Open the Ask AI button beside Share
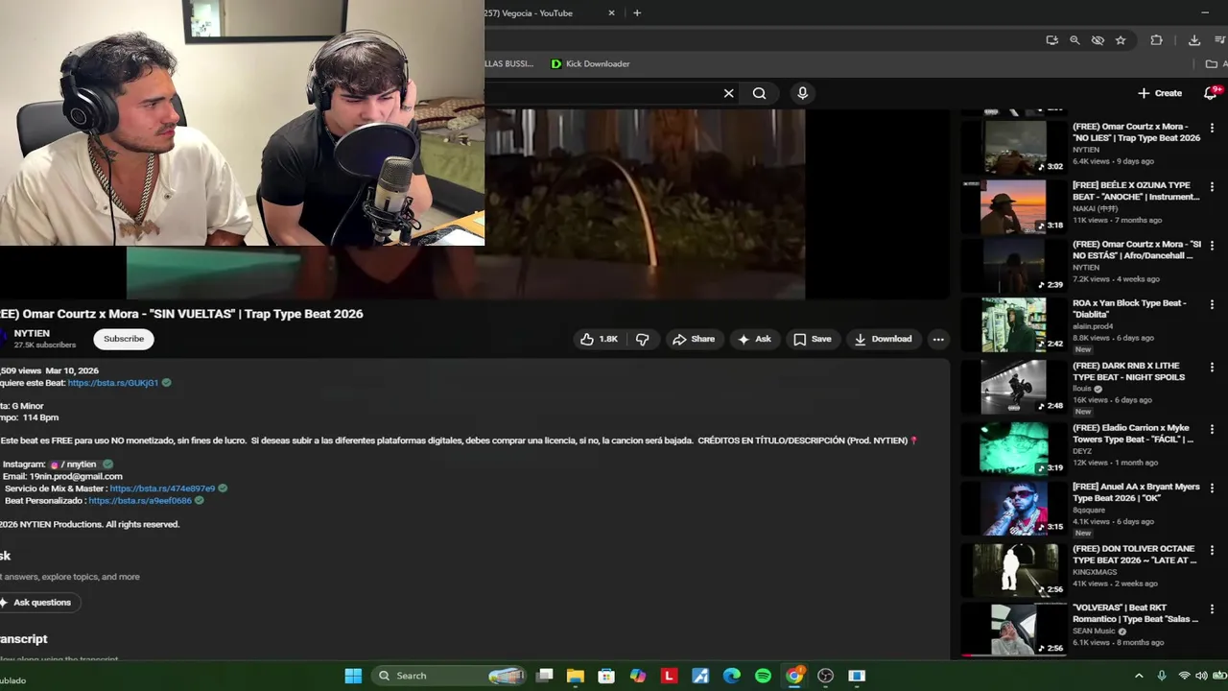 point(754,339)
